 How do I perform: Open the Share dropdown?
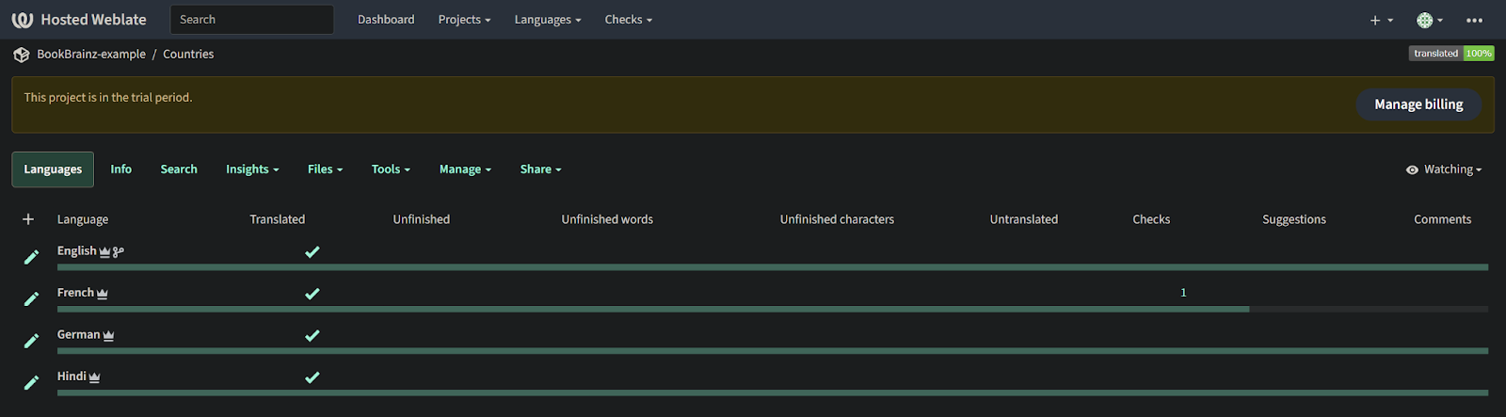click(540, 169)
